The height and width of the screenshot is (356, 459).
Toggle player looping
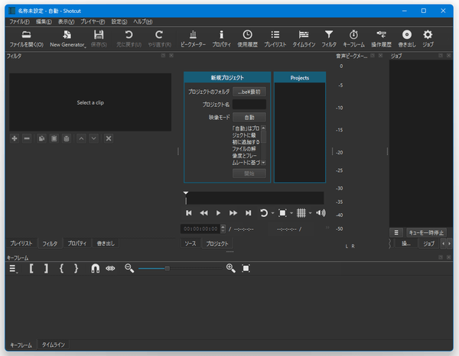click(x=263, y=213)
